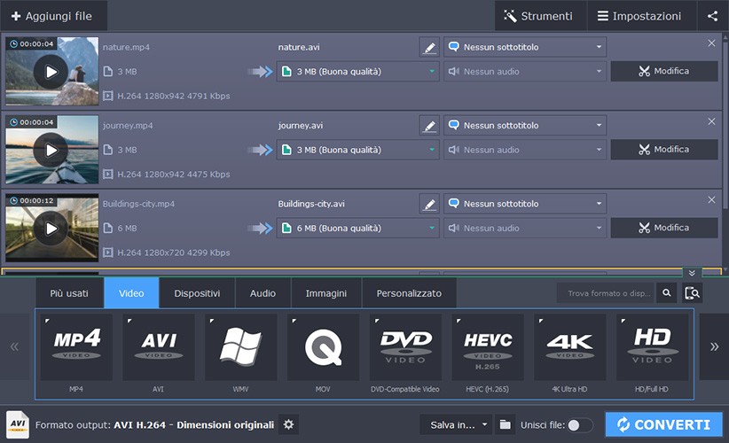Click the device detection search icon

692,293
